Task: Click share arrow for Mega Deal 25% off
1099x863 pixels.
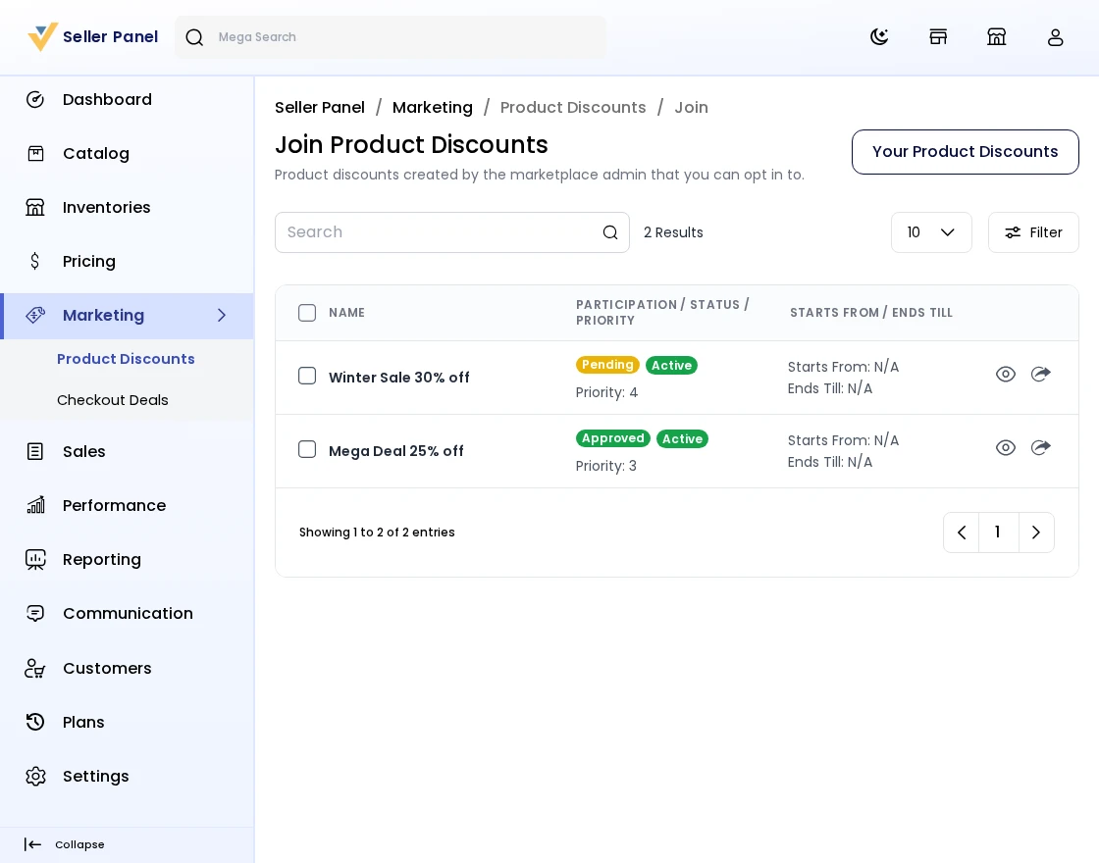Action: (1041, 447)
